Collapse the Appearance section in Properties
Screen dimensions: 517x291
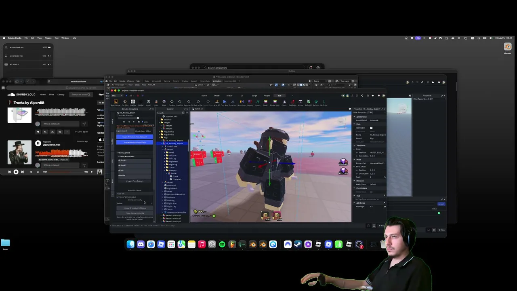click(x=355, y=117)
